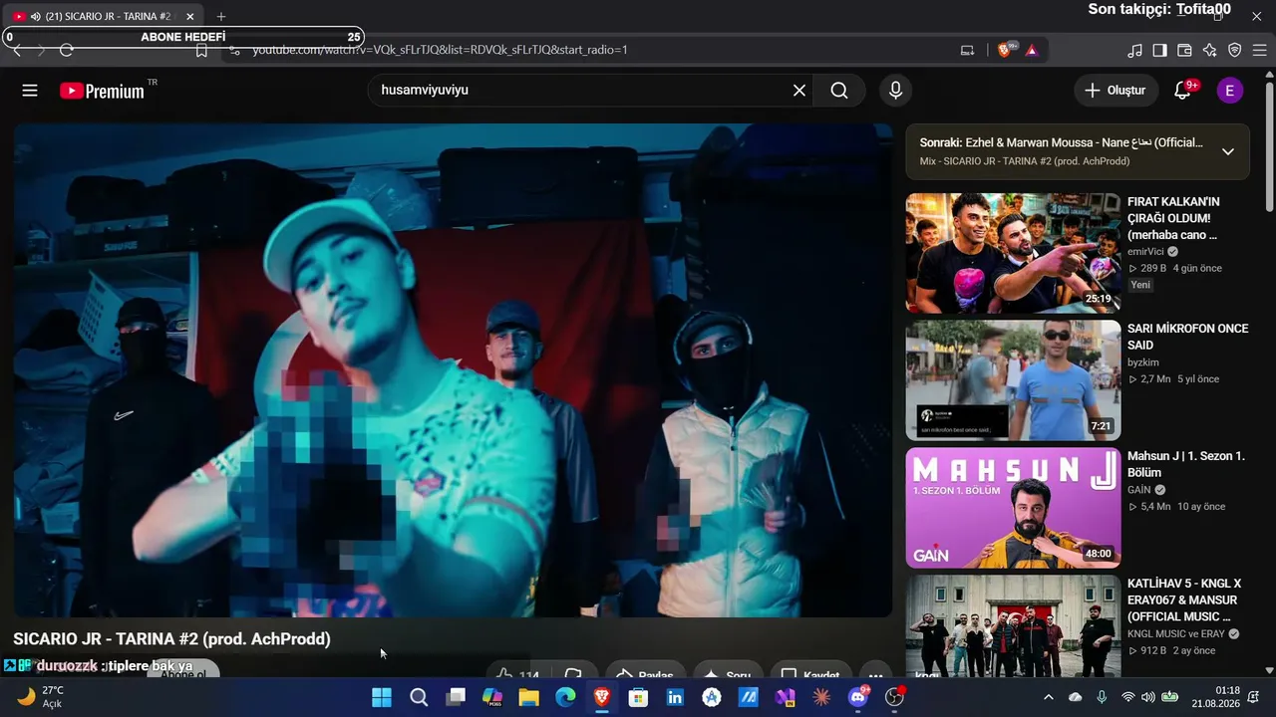Visit the GAİN channel

[x=1139, y=490]
